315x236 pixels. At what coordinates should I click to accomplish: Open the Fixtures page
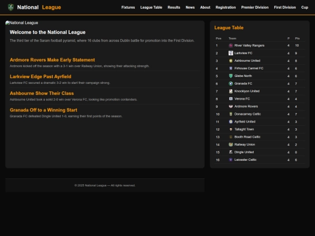pyautogui.click(x=128, y=8)
